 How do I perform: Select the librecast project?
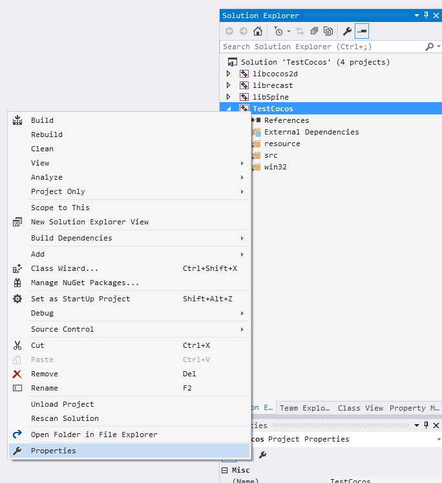273,85
